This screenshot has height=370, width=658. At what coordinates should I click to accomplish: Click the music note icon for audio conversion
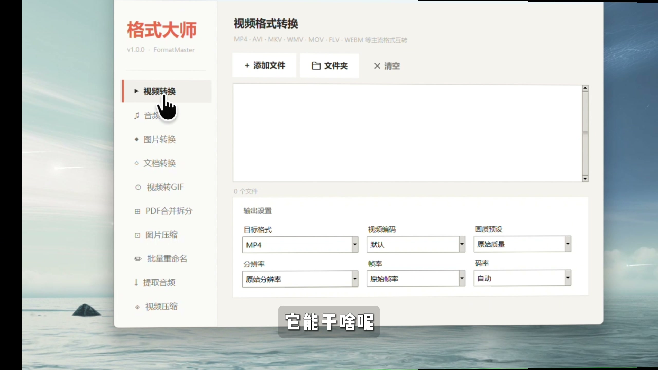(x=137, y=116)
